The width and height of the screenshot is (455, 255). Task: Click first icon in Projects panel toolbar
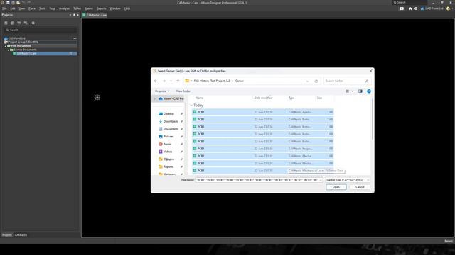(6, 23)
